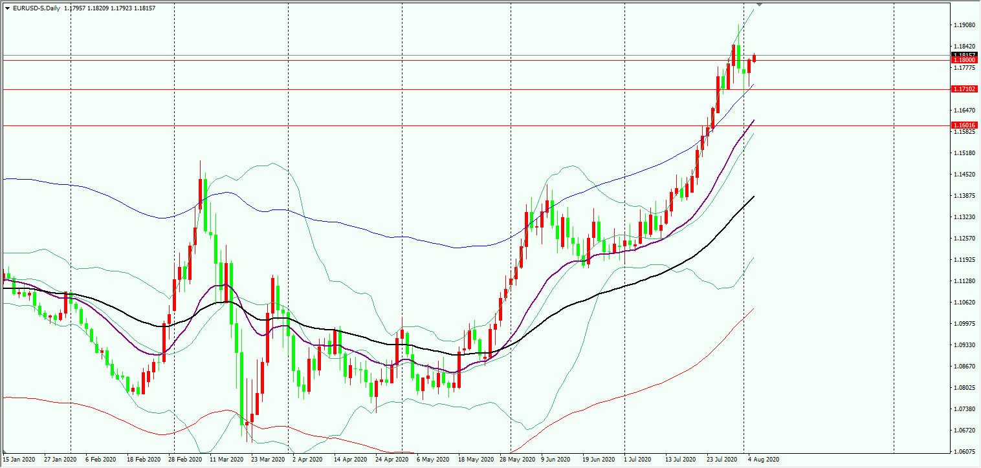
Task: Click the 1.12570 price scale value
Action: [964, 239]
